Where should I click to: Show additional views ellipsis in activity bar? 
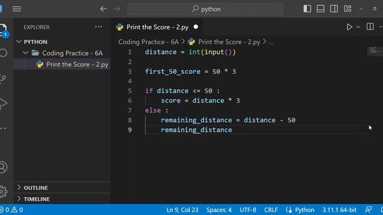3,128
